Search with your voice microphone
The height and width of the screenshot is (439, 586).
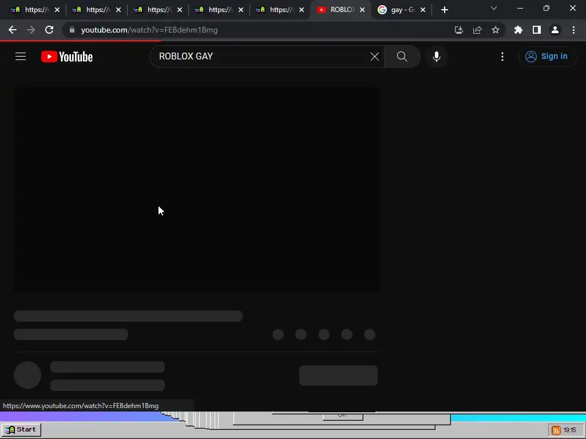pos(437,57)
